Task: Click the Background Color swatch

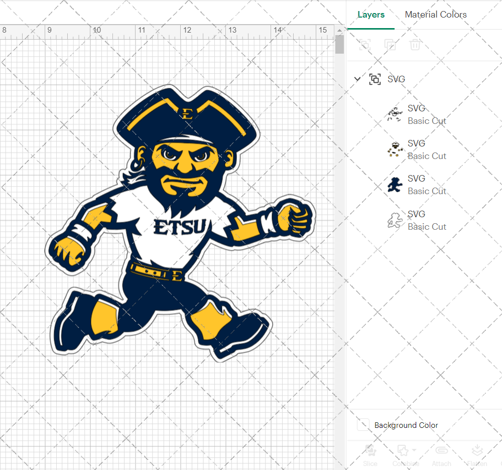Action: 363,425
